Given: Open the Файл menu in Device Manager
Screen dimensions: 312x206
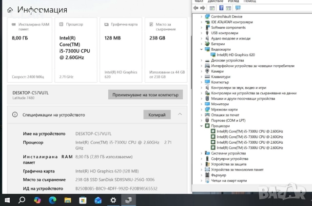Looking at the screenshot, I should (x=199, y=1).
